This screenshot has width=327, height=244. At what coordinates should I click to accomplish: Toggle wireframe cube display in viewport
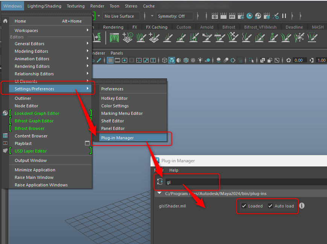coord(164,60)
